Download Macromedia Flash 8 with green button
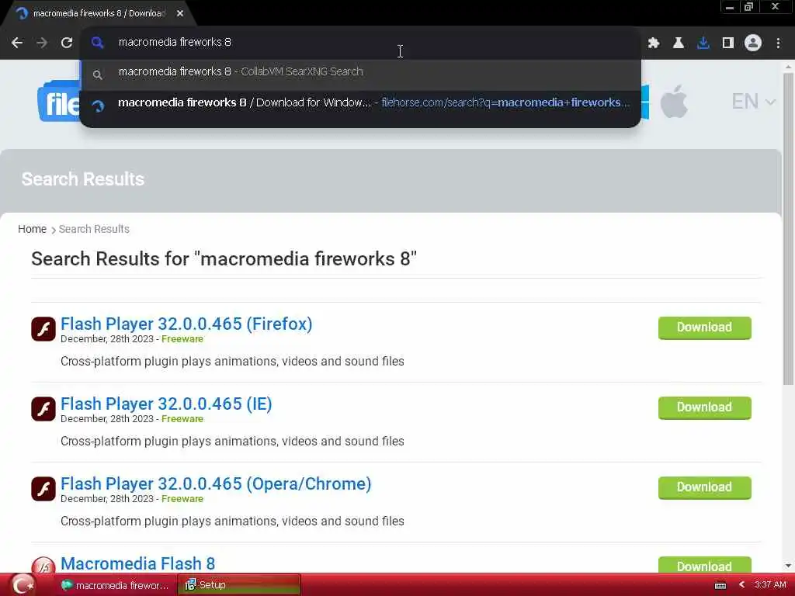This screenshot has width=795, height=596. click(705, 565)
